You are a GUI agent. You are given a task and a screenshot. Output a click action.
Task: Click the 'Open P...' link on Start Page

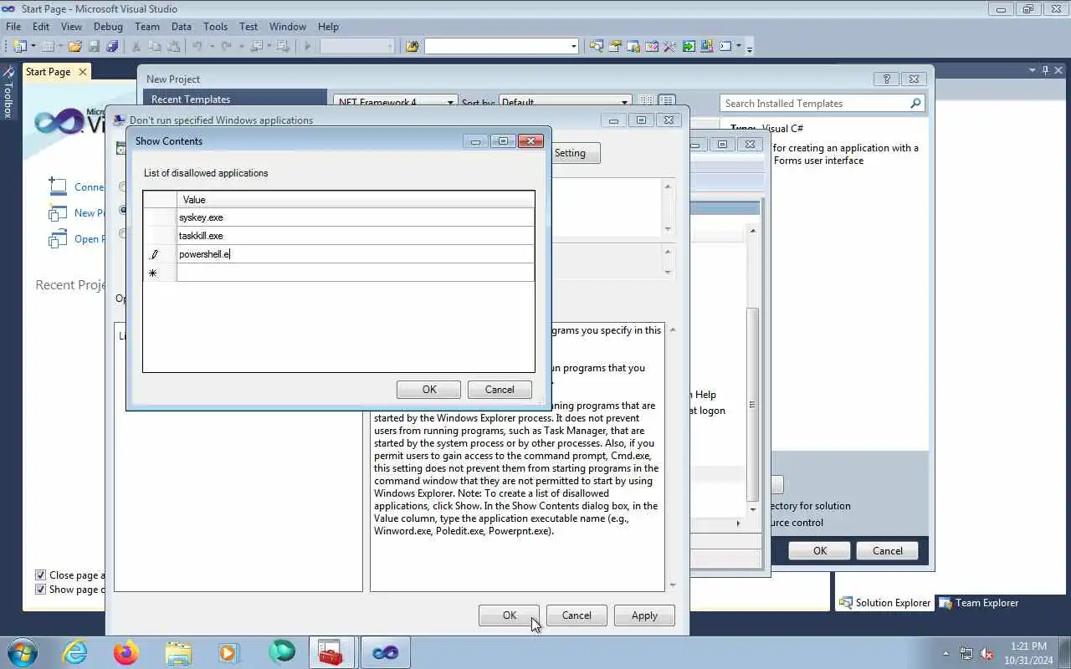pyautogui.click(x=90, y=239)
